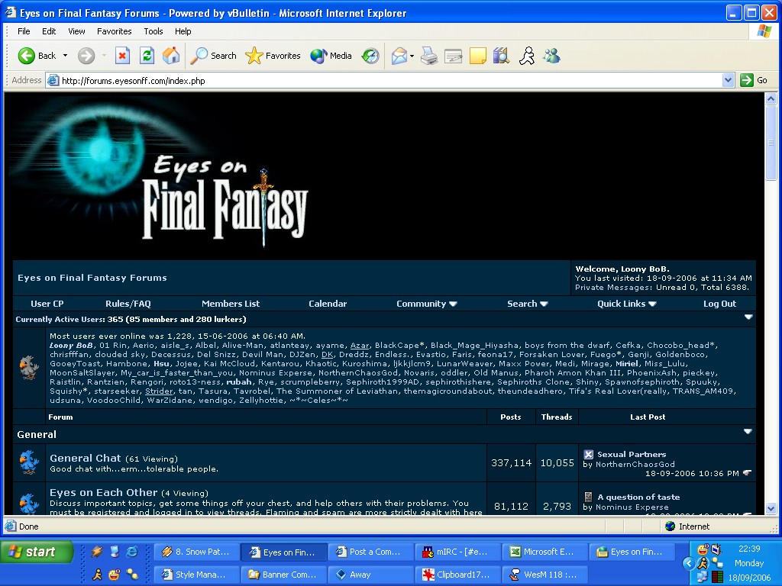782x586 pixels.
Task: Open the Sexual Partners last post thread
Action: 632,454
